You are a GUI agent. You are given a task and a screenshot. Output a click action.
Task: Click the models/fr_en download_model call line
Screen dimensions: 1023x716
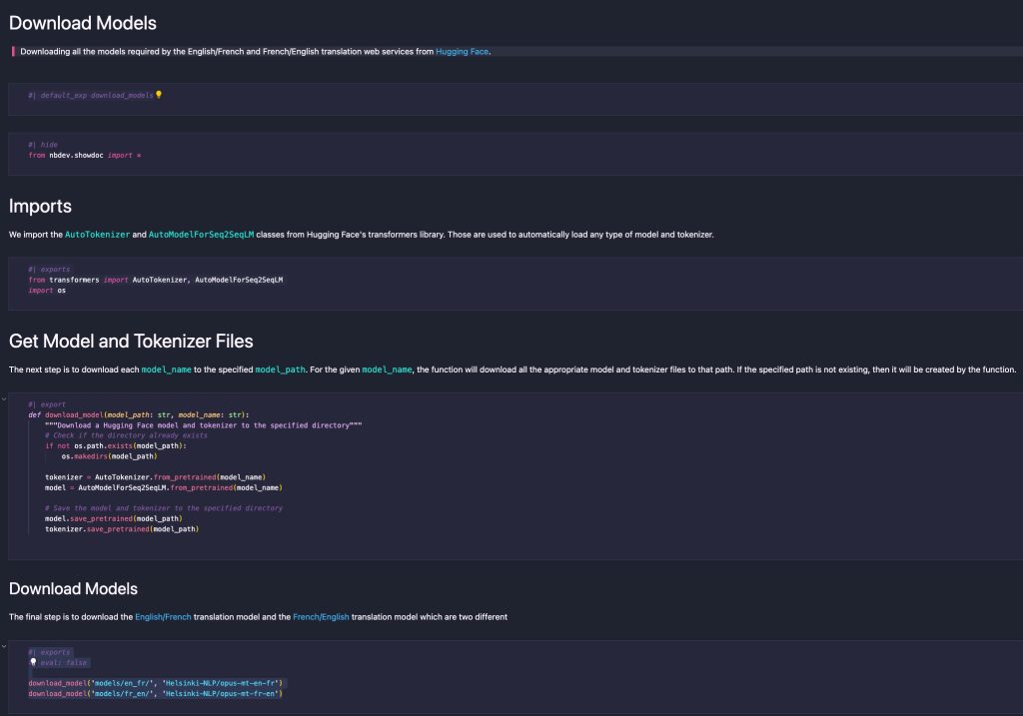pyautogui.click(x=156, y=693)
